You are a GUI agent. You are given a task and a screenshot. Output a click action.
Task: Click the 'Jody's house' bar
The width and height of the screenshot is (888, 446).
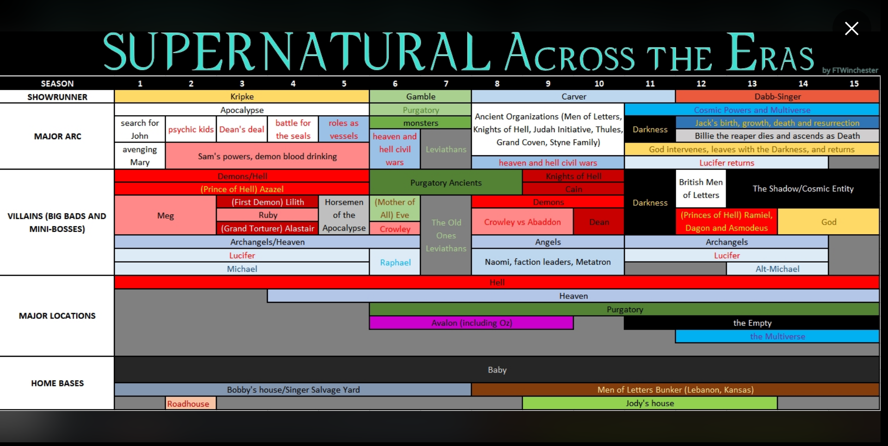(650, 403)
